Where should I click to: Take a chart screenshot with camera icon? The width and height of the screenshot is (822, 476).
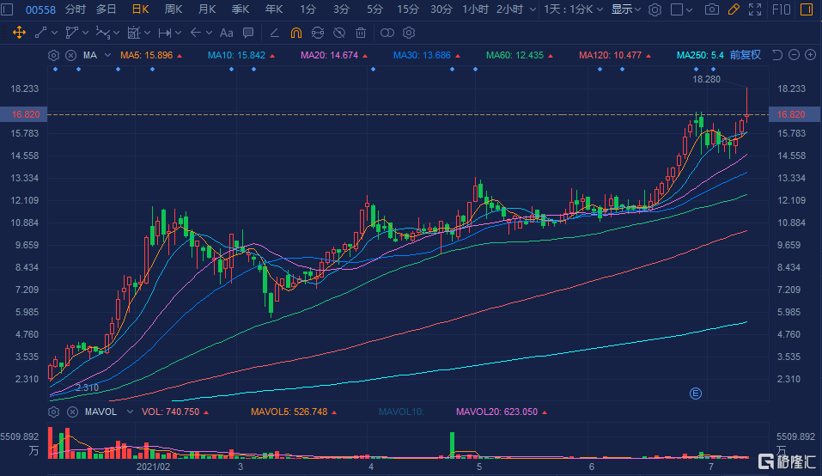[711, 9]
